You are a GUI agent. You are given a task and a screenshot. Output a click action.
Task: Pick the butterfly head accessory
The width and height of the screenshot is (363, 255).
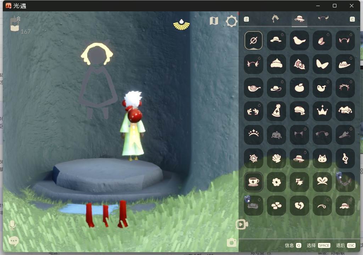[x=322, y=64]
